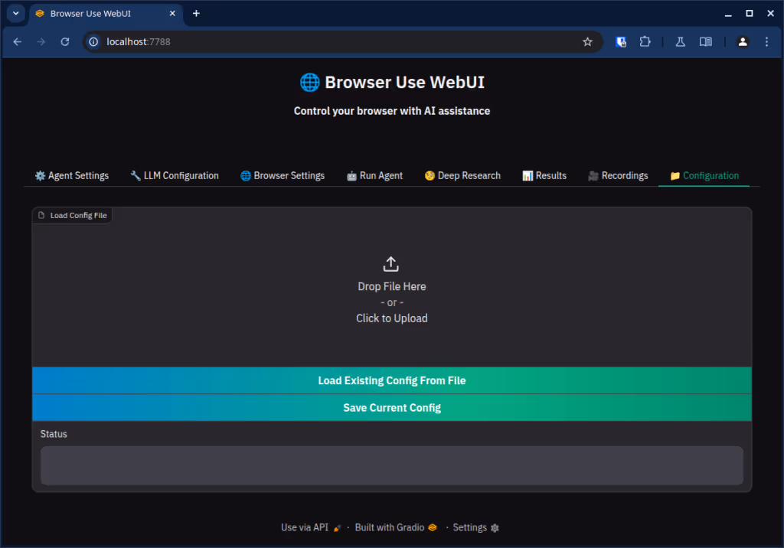Select the Configuration tab
784x548 pixels.
704,175
